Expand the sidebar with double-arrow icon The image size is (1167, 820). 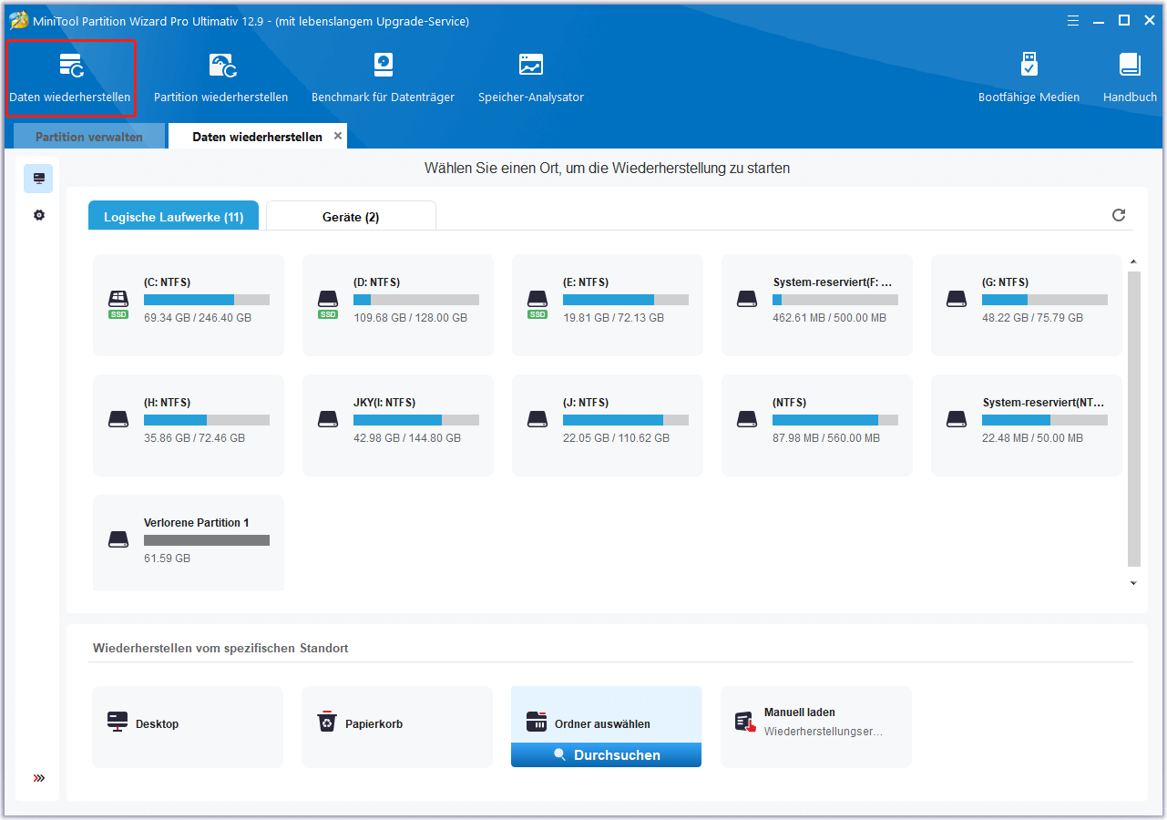click(x=38, y=778)
